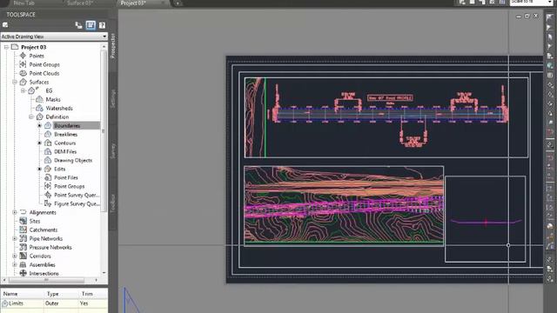Click the Pressure Networks node icon
557x313 pixels.
pos(23,247)
